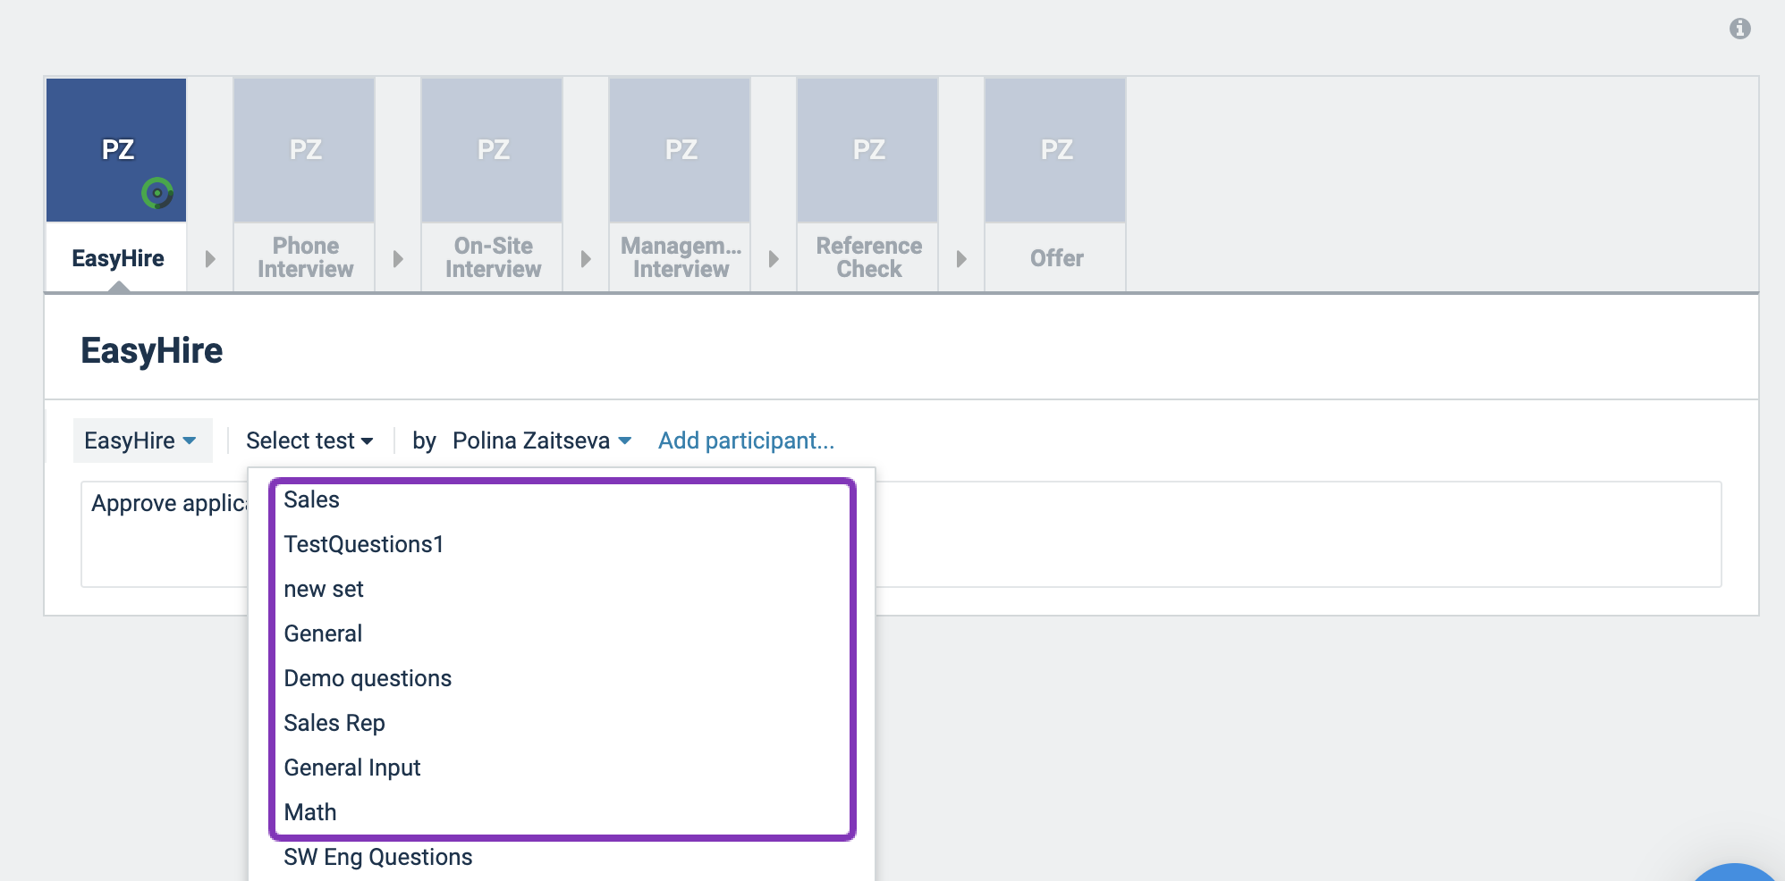Screen dimensions: 1785x881
Task: Open the EasyHire dropdown below the heading
Action: point(142,440)
